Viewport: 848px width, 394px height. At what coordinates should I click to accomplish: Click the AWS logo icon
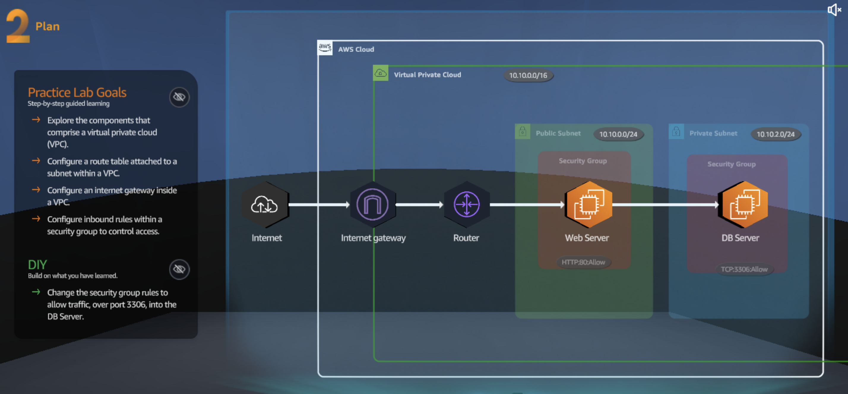[325, 48]
